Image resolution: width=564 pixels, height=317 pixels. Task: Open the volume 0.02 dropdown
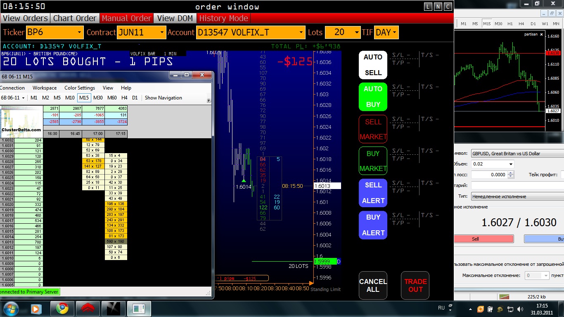[511, 164]
